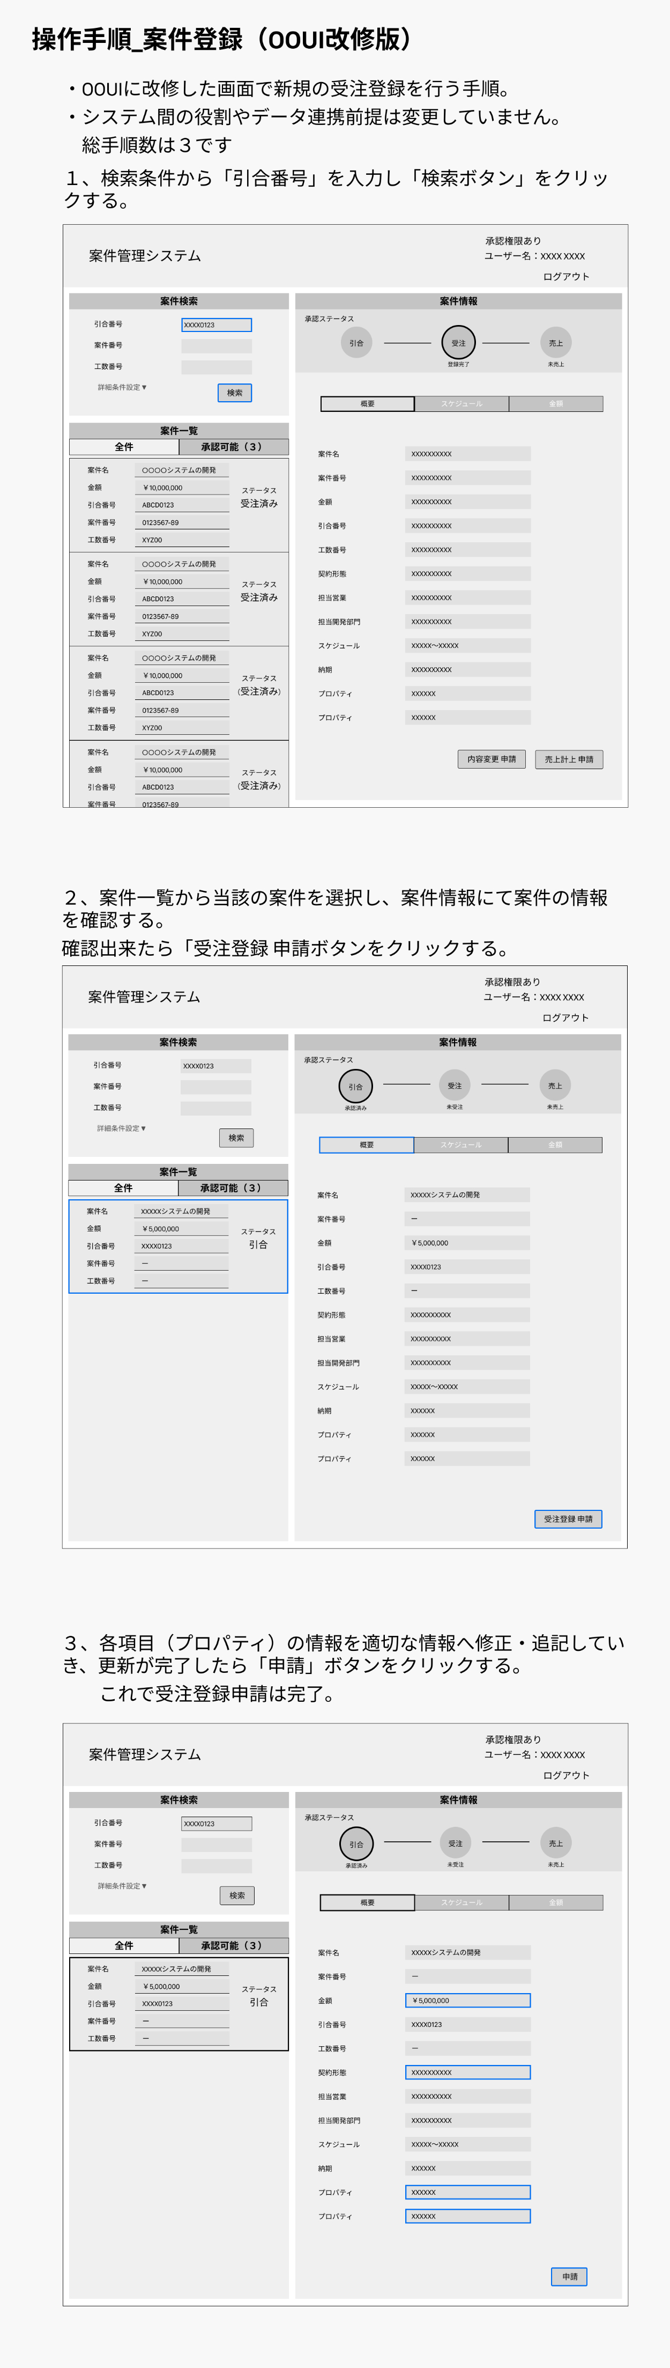
Task: Expand 詳細条件設定 in the third screen
Action: pos(122,1885)
